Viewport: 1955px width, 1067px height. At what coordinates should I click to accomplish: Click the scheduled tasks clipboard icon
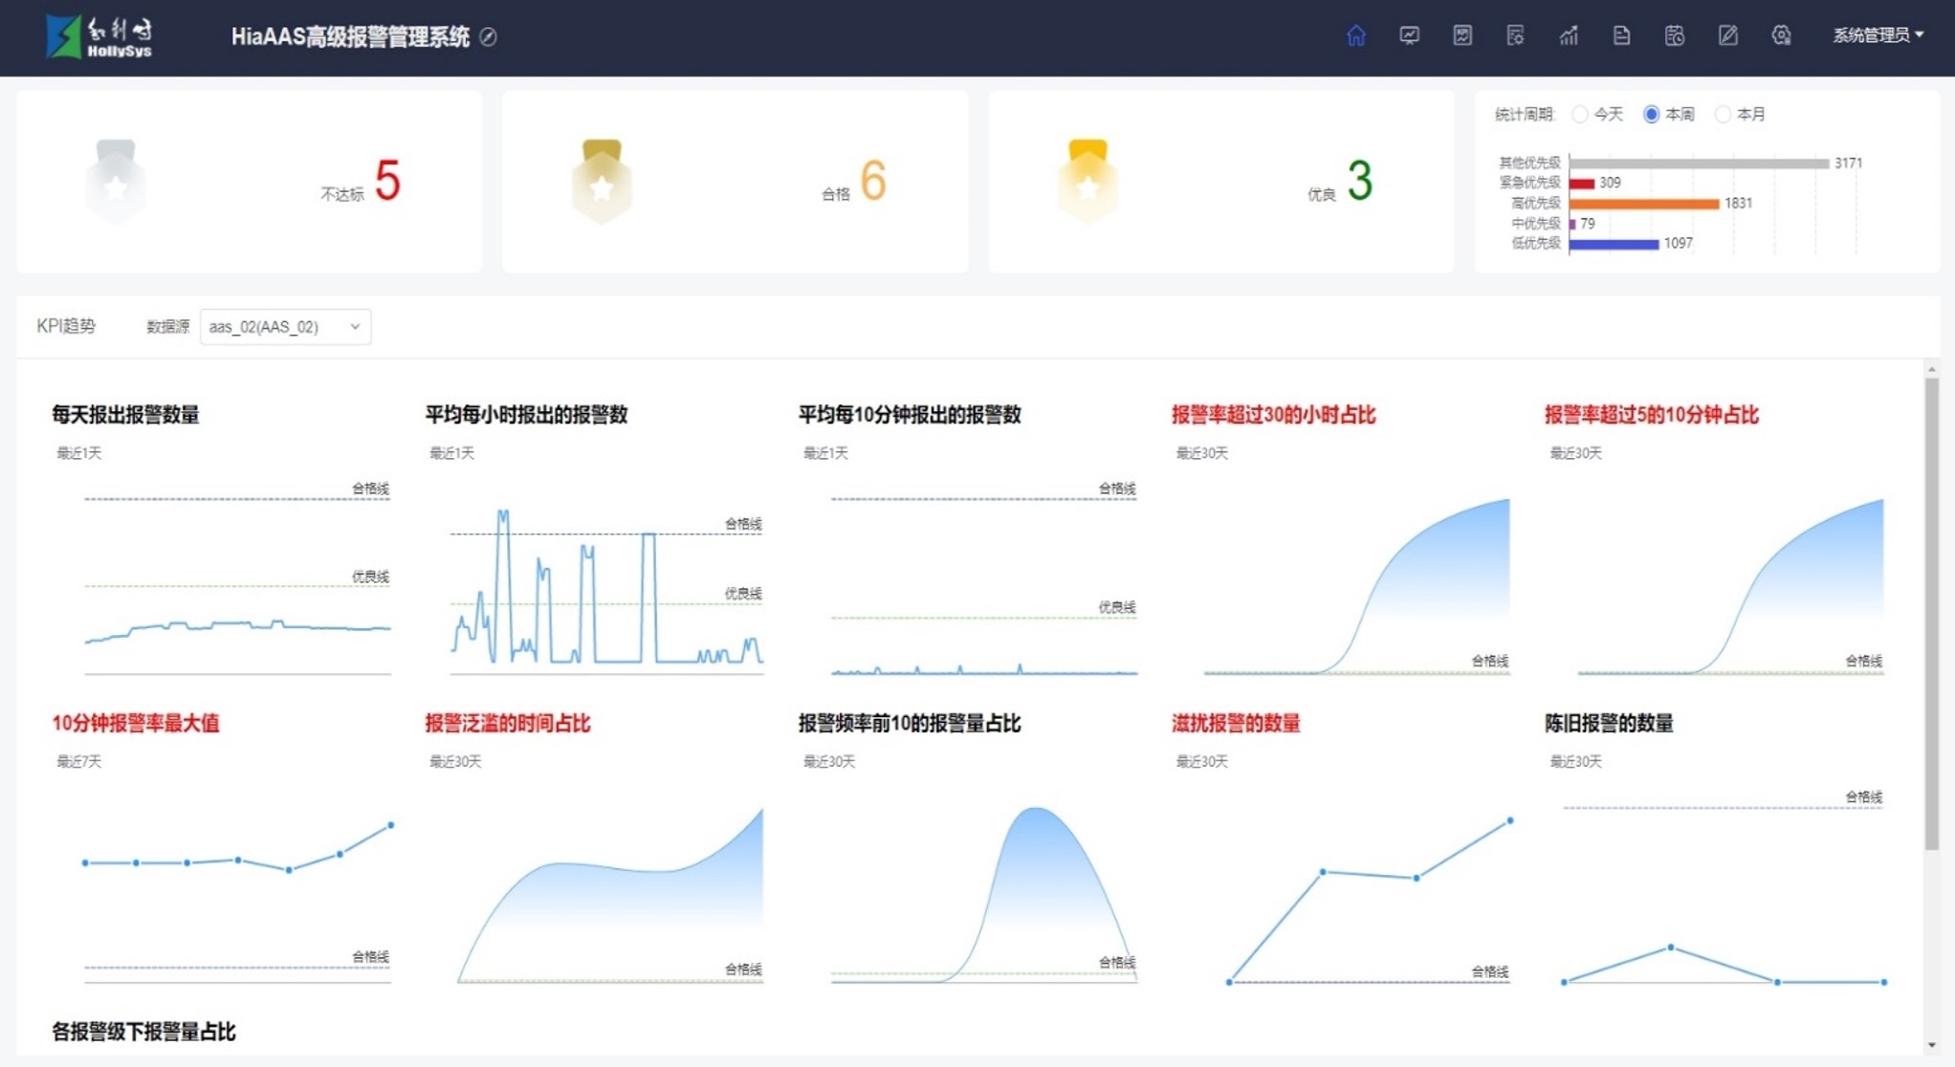(x=1675, y=36)
